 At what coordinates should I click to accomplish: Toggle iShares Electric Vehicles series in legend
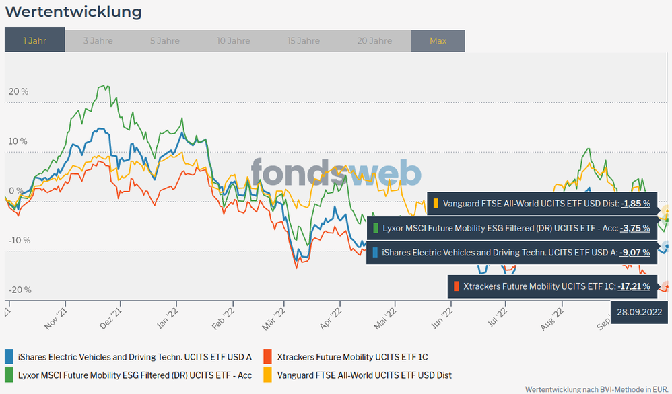[x=135, y=357]
